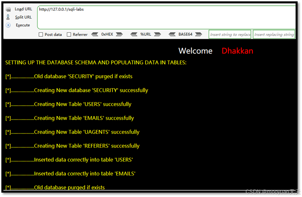Click the BASE64 encoding label

tap(185, 34)
